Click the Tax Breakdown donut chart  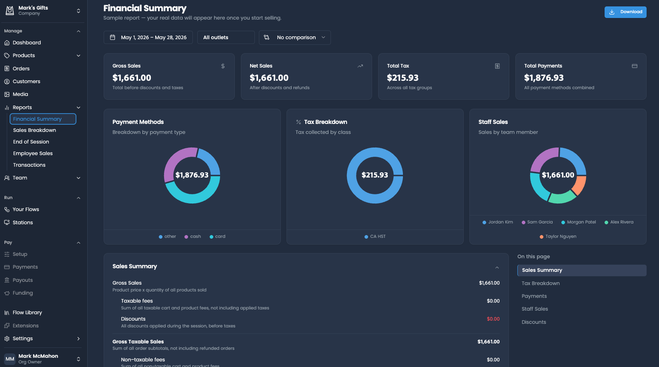click(375, 176)
